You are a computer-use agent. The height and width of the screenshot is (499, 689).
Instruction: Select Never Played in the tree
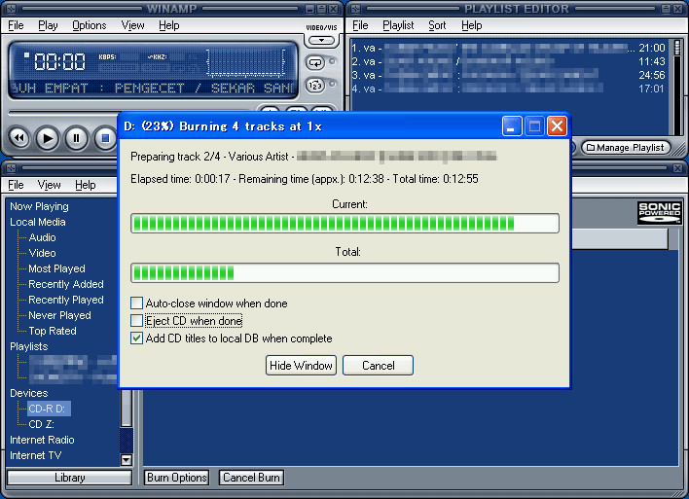click(x=59, y=315)
